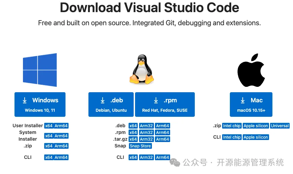Download the .rpm package for Red Hat, Fedora, SUSE
The height and width of the screenshot is (174, 293).
165,105
